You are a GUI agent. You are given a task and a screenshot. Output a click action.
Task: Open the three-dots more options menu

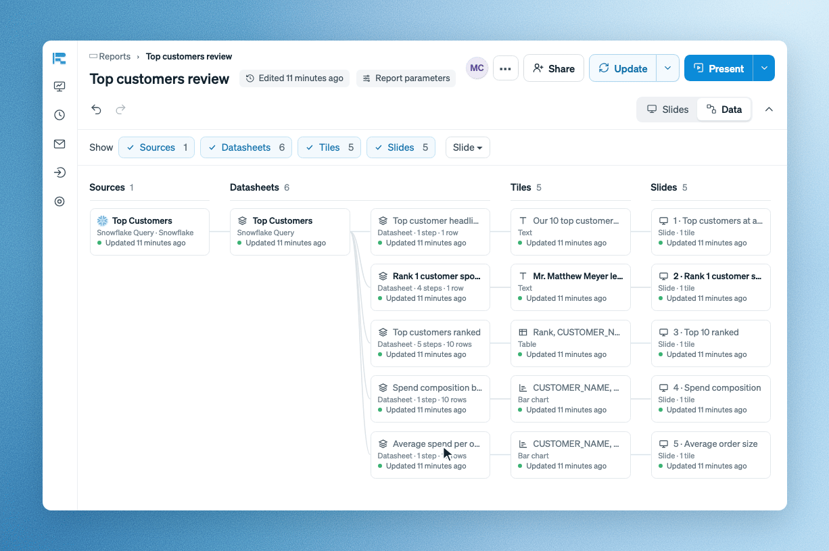tap(505, 68)
